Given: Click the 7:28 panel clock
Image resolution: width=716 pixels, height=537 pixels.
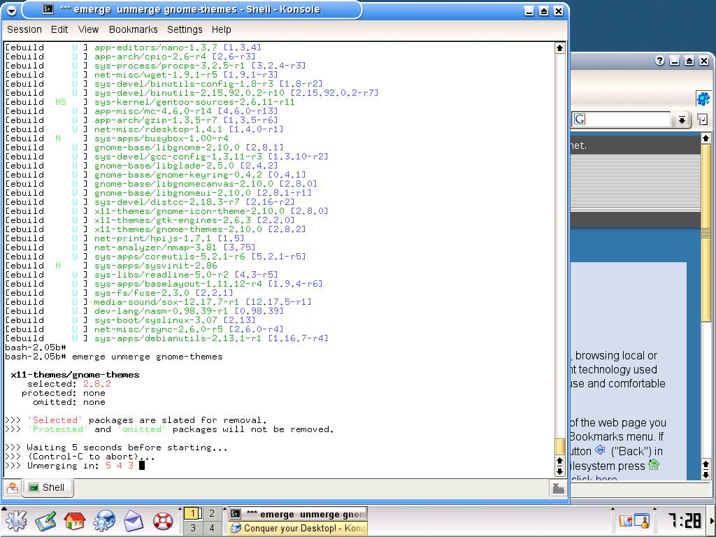Looking at the screenshot, I should point(684,520).
